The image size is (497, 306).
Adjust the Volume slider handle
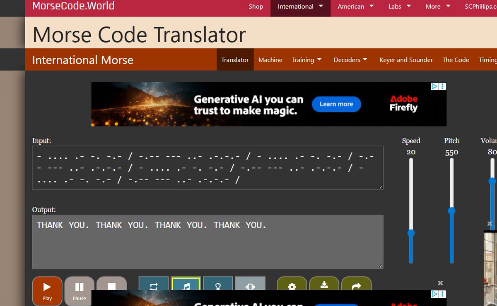pyautogui.click(x=492, y=181)
